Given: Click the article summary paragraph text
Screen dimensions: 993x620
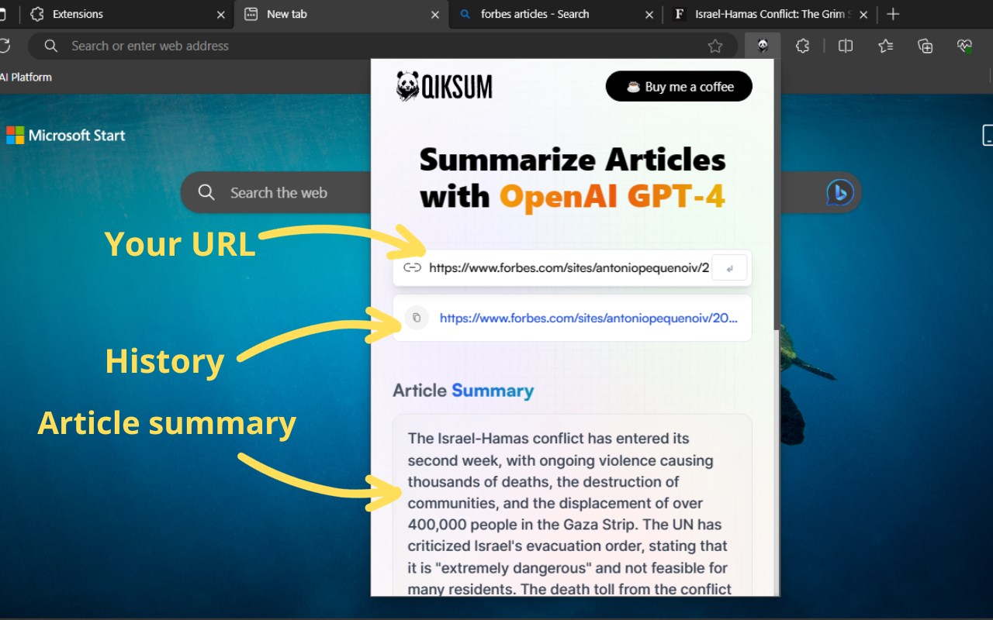Looking at the screenshot, I should [569, 513].
